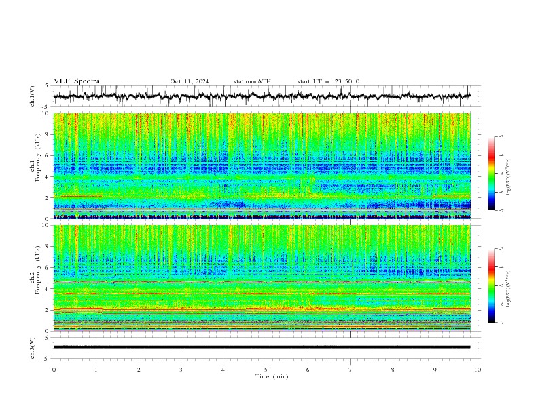
Task: Click the "ch.3(V)" axis label
Action: point(33,348)
